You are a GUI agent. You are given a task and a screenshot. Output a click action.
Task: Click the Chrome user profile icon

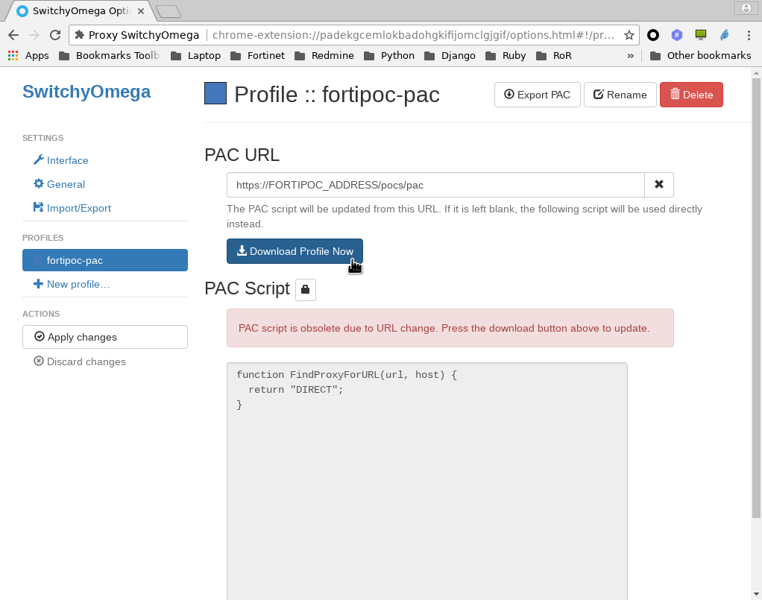point(746,8)
